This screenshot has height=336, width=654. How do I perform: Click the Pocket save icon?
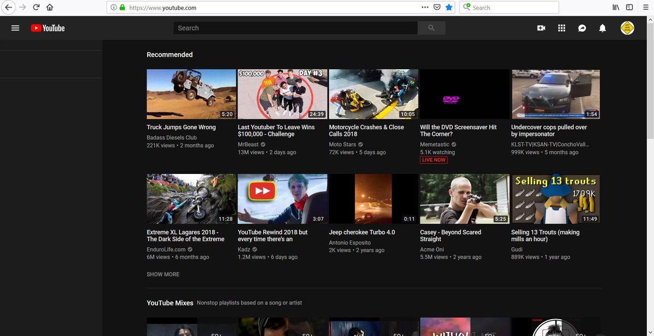437,8
